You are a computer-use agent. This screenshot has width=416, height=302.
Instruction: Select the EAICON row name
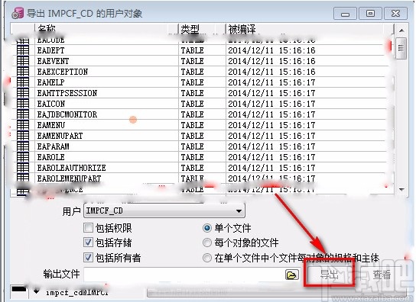[51, 104]
